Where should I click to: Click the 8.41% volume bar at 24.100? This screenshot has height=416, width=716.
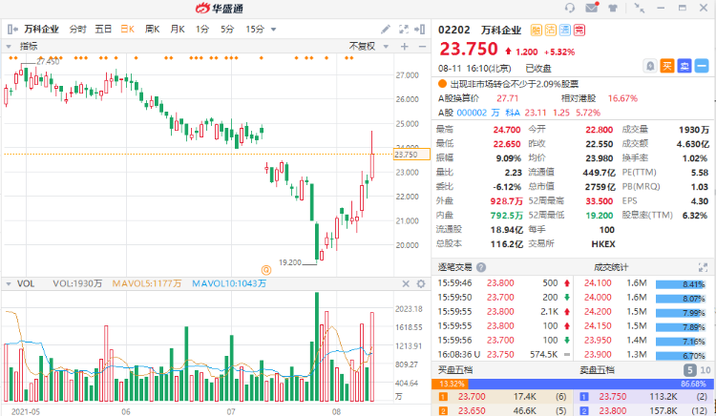[x=681, y=284]
